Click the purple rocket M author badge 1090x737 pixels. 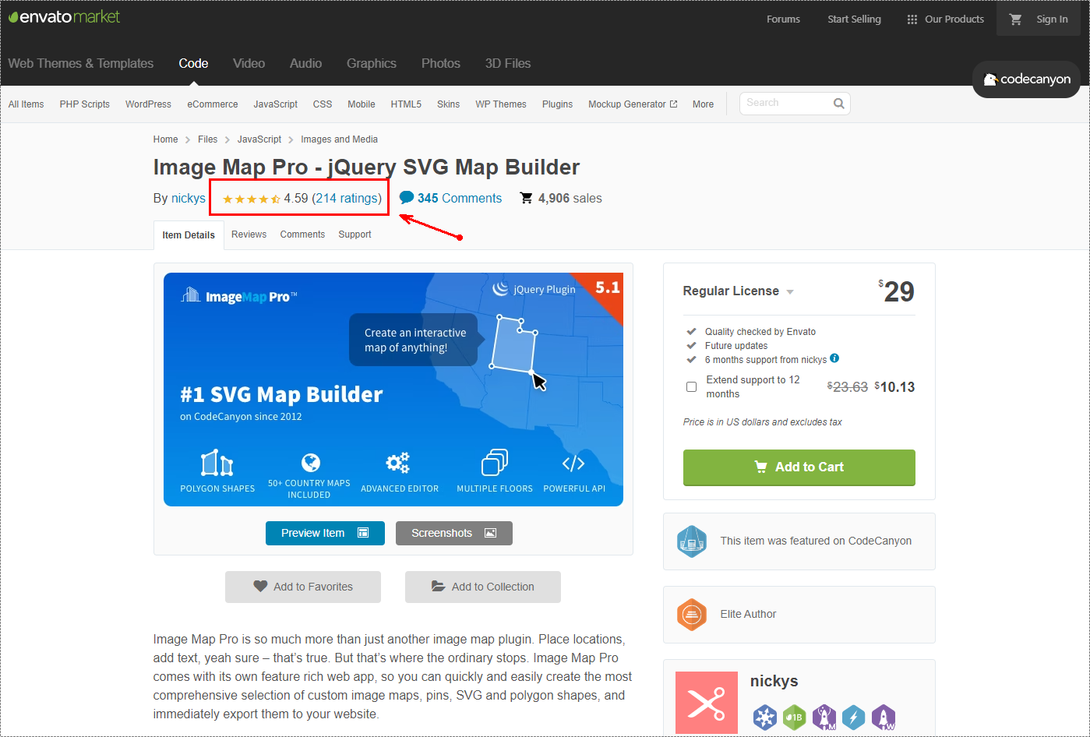(x=824, y=717)
